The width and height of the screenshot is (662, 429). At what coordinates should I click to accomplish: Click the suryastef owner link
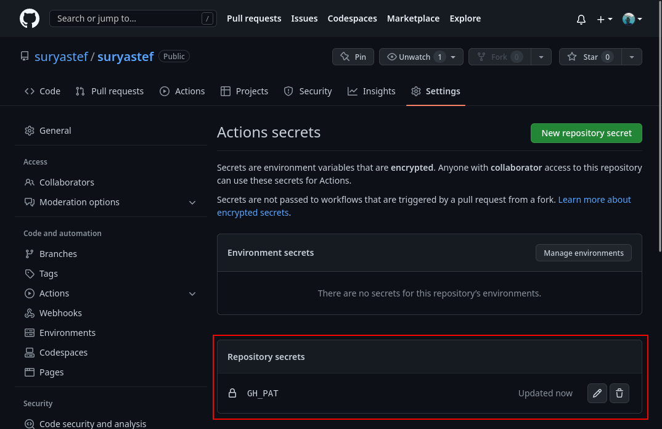61,57
